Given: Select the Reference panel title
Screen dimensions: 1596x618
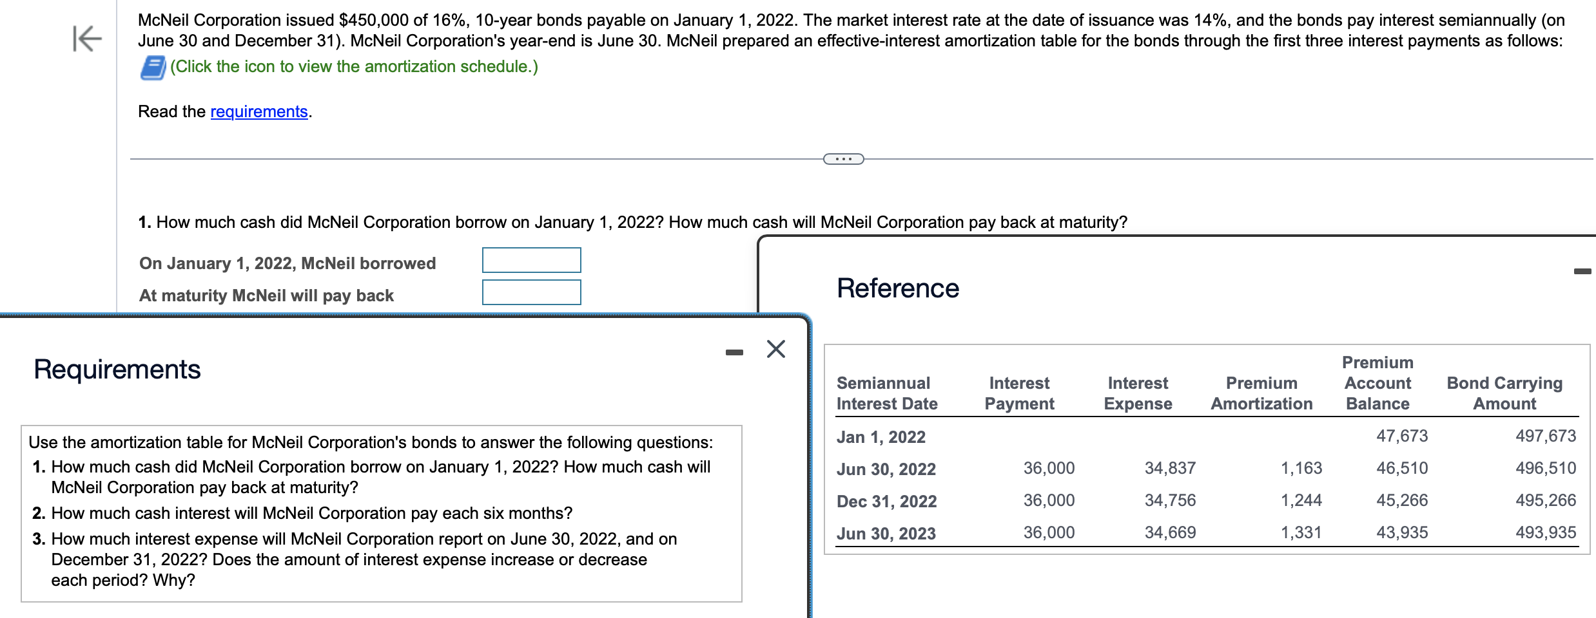Looking at the screenshot, I should (x=897, y=287).
